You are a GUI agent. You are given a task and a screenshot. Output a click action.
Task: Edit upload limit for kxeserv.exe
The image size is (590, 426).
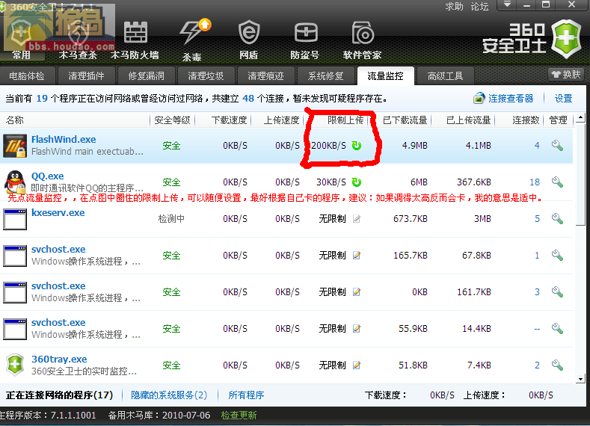coord(357,219)
